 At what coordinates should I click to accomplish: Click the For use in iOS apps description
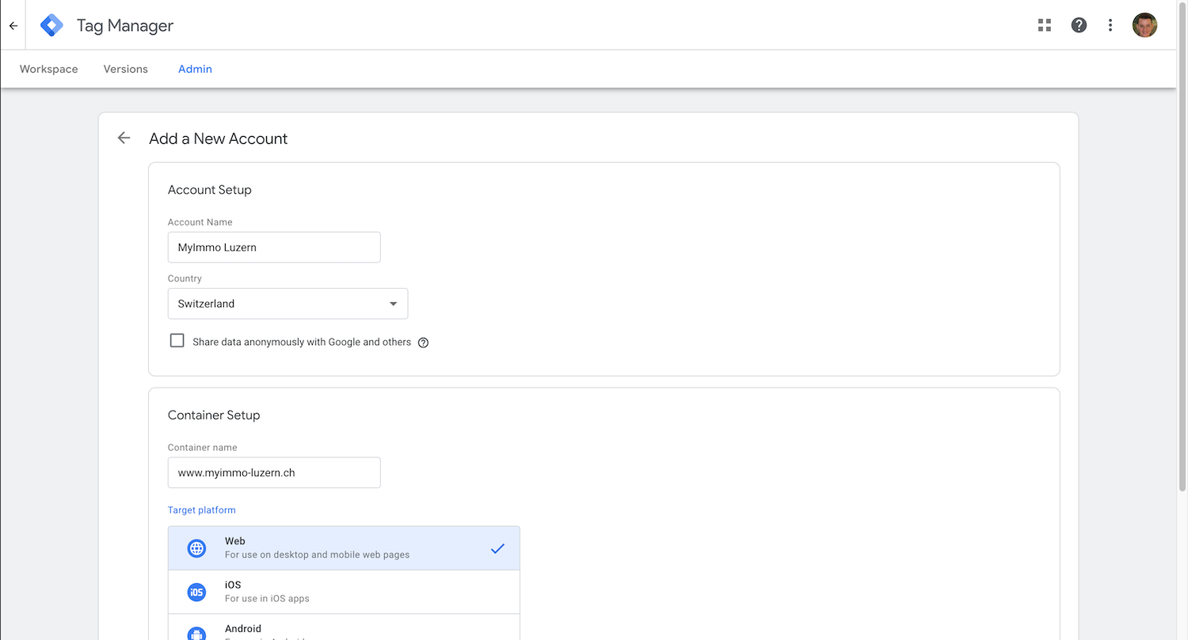click(267, 599)
